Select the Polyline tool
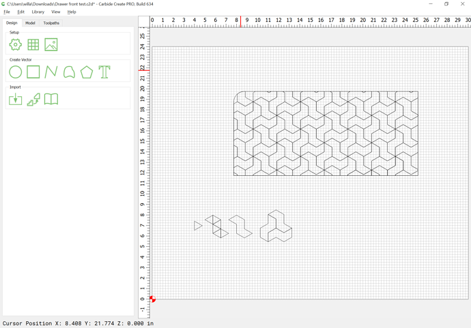This screenshot has width=471, height=328. 51,72
